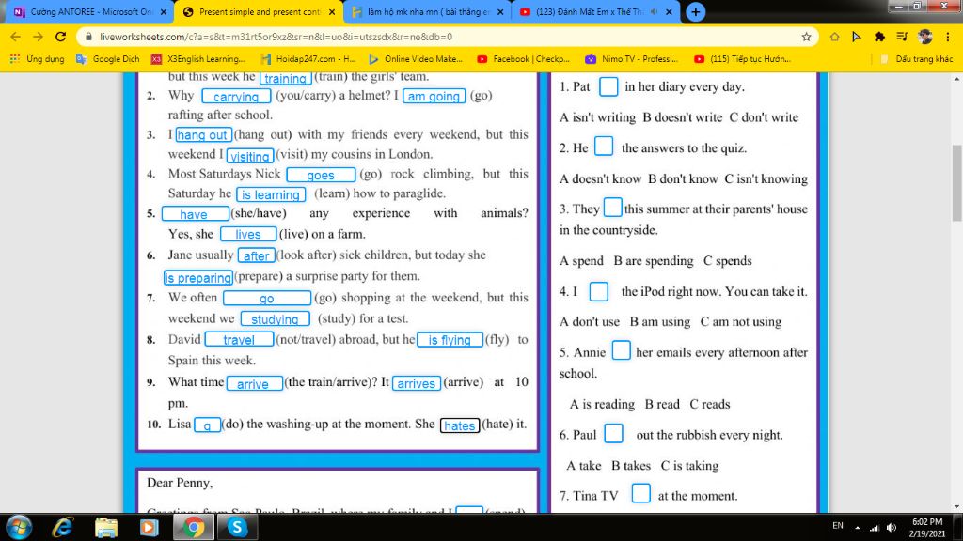This screenshot has height=541, width=963.
Task: Open the Ứng dụng apps shortcut
Action: pos(38,59)
